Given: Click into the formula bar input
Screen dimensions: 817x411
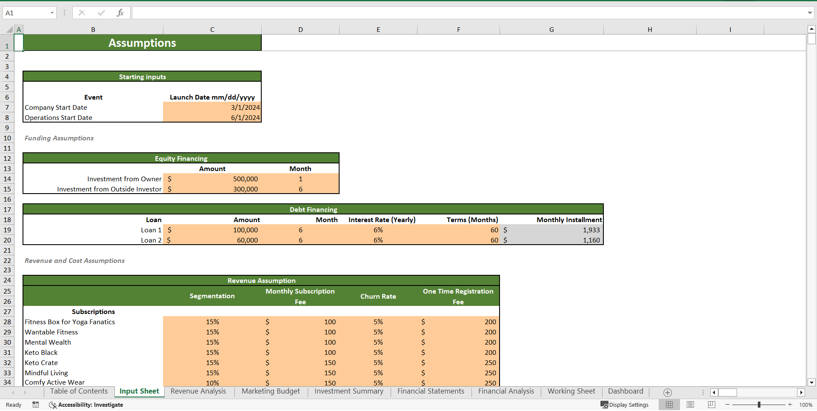Looking at the screenshot, I should pos(468,13).
